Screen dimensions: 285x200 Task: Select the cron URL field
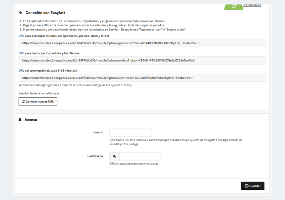pos(142,78)
